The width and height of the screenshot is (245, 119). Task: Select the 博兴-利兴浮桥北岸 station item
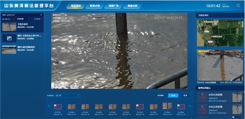point(22,50)
